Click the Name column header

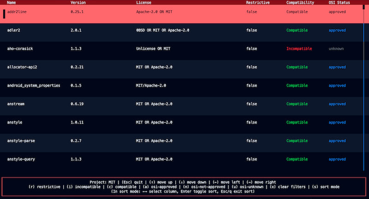tap(12, 3)
